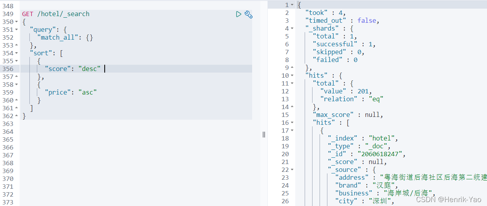Screen dimensions: 487x206
Task: Click the "_index" : "hotel" line
Action: 363,138
